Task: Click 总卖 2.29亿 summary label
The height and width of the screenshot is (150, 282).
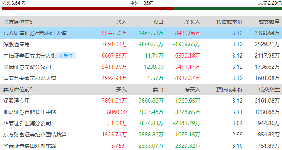Action: pos(270,3)
